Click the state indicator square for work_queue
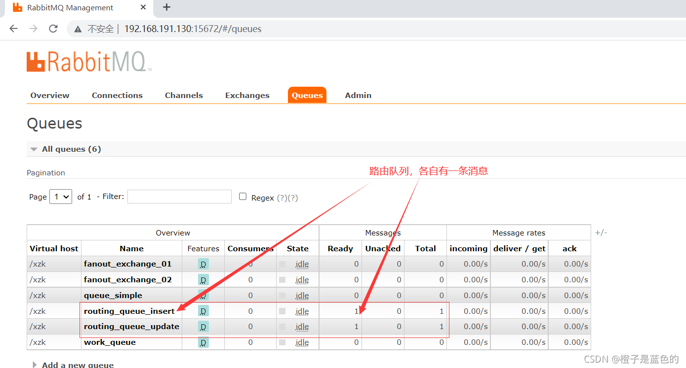 click(282, 342)
